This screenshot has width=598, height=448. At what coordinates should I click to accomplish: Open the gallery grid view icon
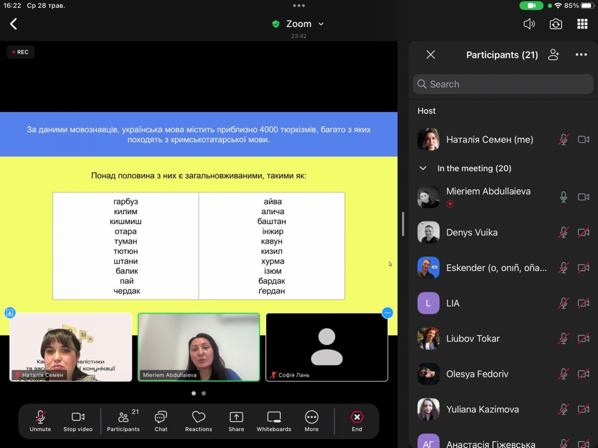pyautogui.click(x=582, y=24)
